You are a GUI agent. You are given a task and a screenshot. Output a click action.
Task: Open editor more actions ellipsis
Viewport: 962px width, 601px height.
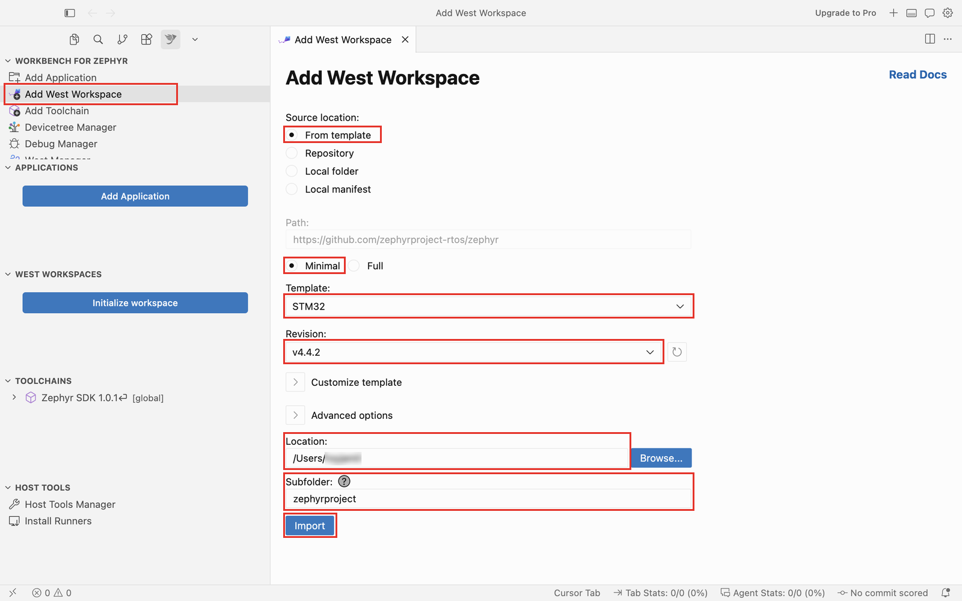point(948,39)
